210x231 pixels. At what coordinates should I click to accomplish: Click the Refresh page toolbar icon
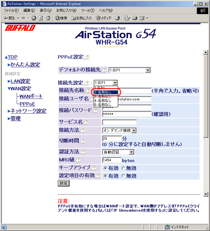coord(41,18)
